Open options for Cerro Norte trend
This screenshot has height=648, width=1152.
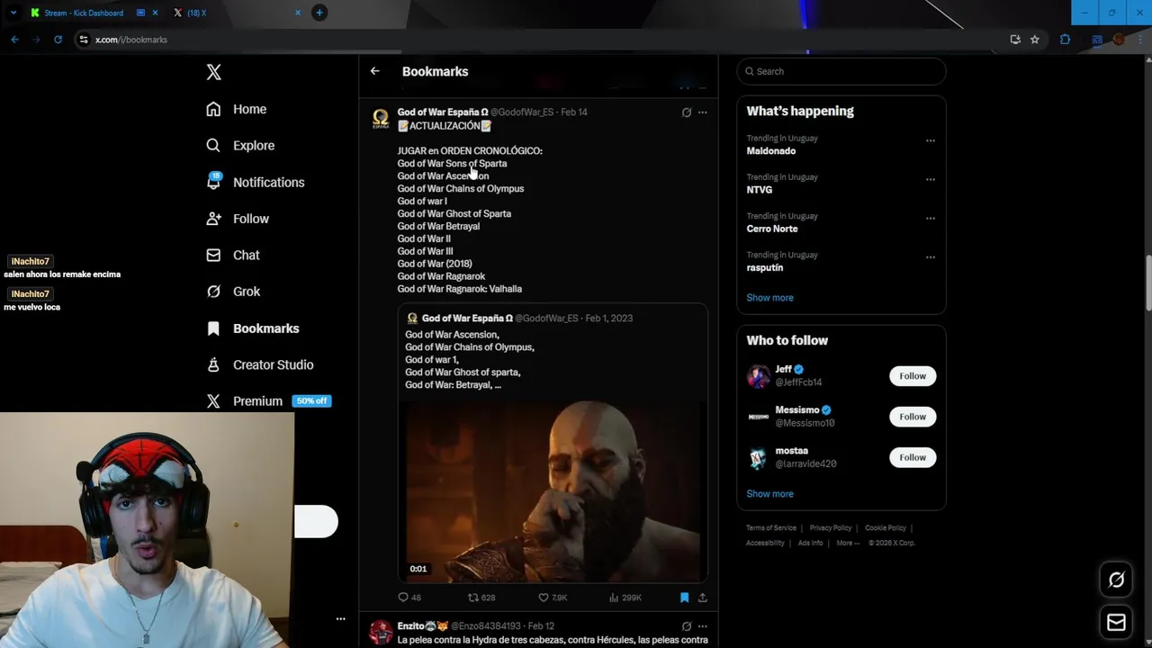click(931, 218)
